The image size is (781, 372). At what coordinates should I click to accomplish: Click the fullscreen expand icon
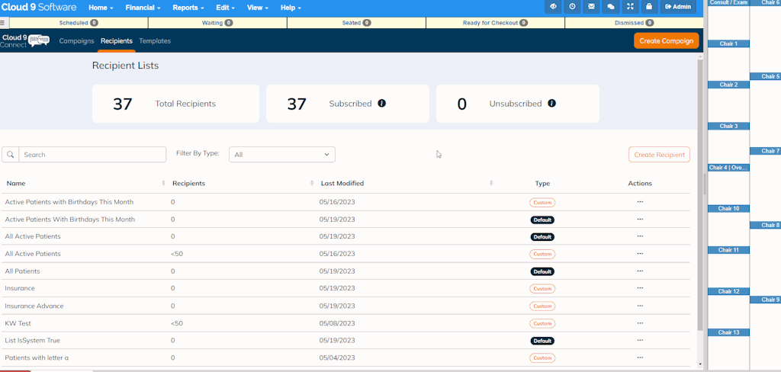tap(629, 7)
